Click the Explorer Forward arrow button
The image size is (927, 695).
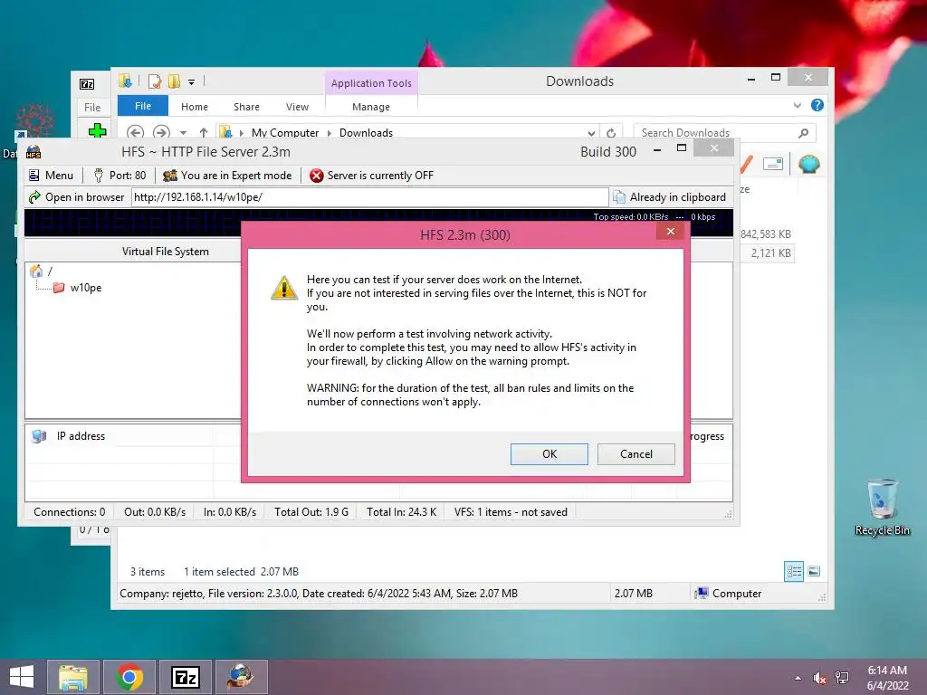(x=161, y=133)
